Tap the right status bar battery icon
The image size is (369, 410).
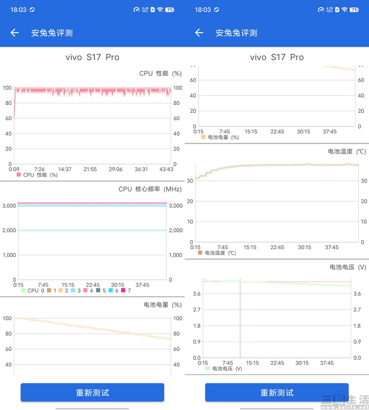[x=354, y=10]
